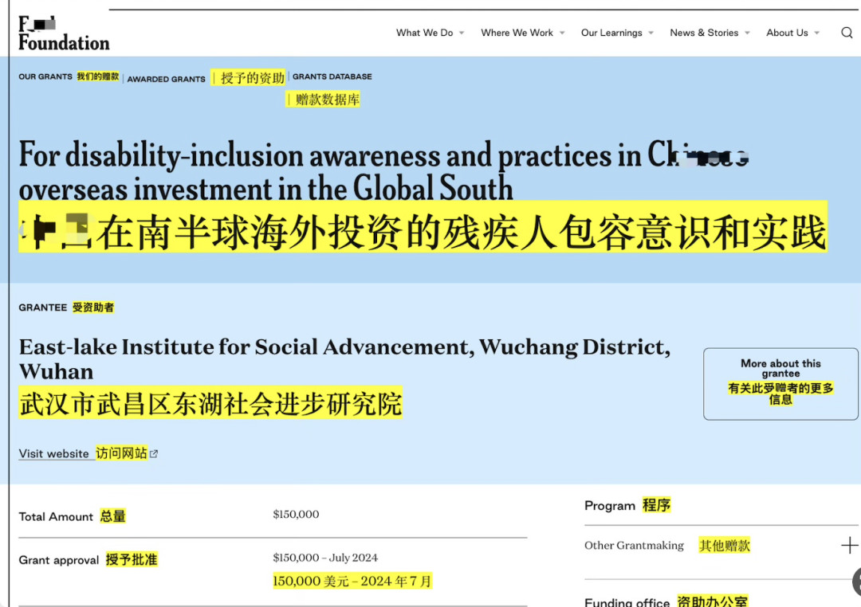Screen dimensions: 861x607
Task: Click the Chinese translation 武汉市武昌区东湖社会进步研究院
Action: (x=210, y=403)
